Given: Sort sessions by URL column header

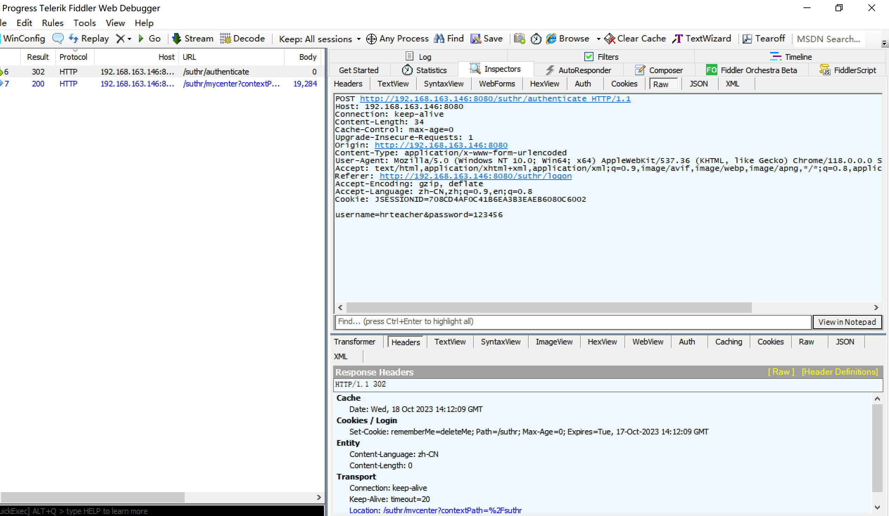Looking at the screenshot, I should click(x=231, y=57).
